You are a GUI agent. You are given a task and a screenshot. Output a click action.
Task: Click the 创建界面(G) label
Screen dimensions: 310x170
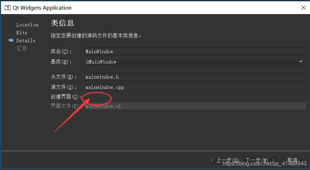(66, 97)
